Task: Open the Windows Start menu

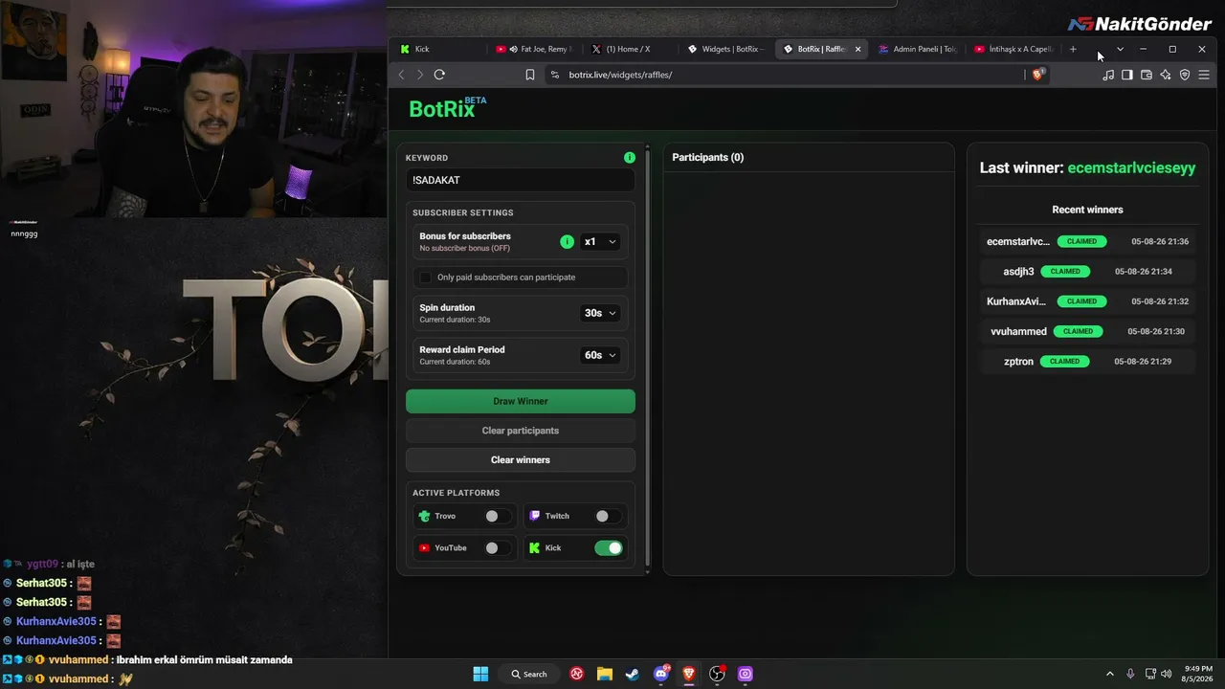Action: tap(480, 674)
